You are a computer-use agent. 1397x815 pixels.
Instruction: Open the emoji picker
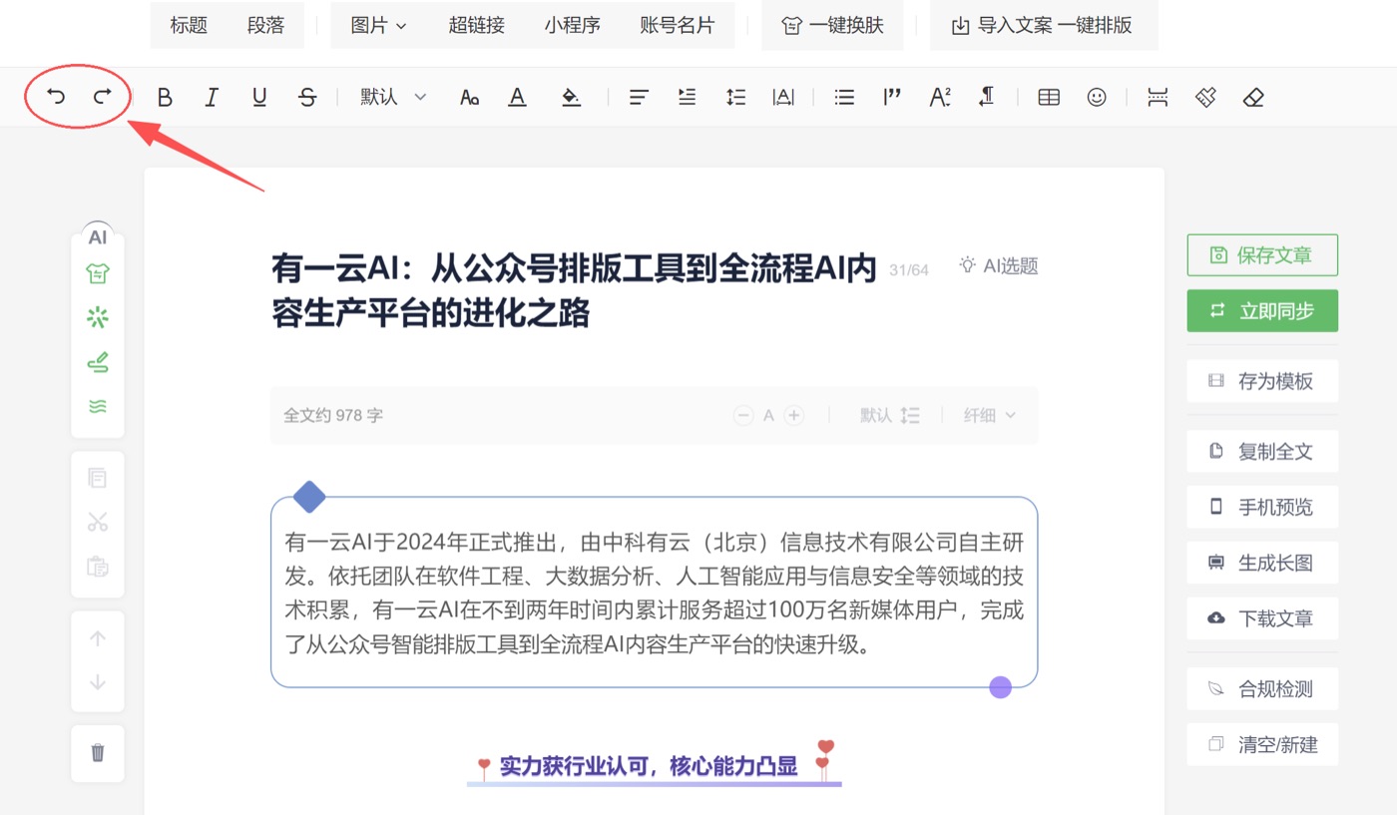click(x=1097, y=97)
